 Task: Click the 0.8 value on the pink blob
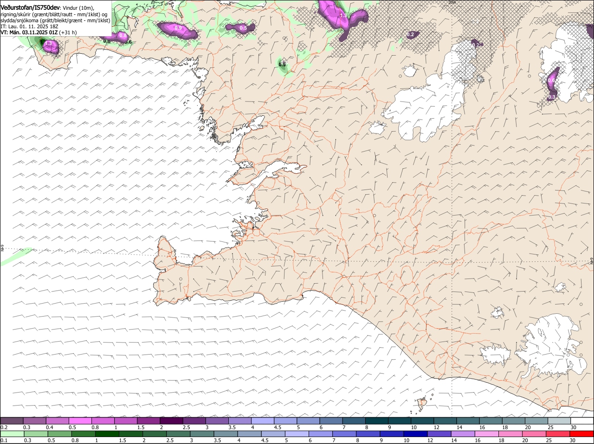click(x=123, y=35)
